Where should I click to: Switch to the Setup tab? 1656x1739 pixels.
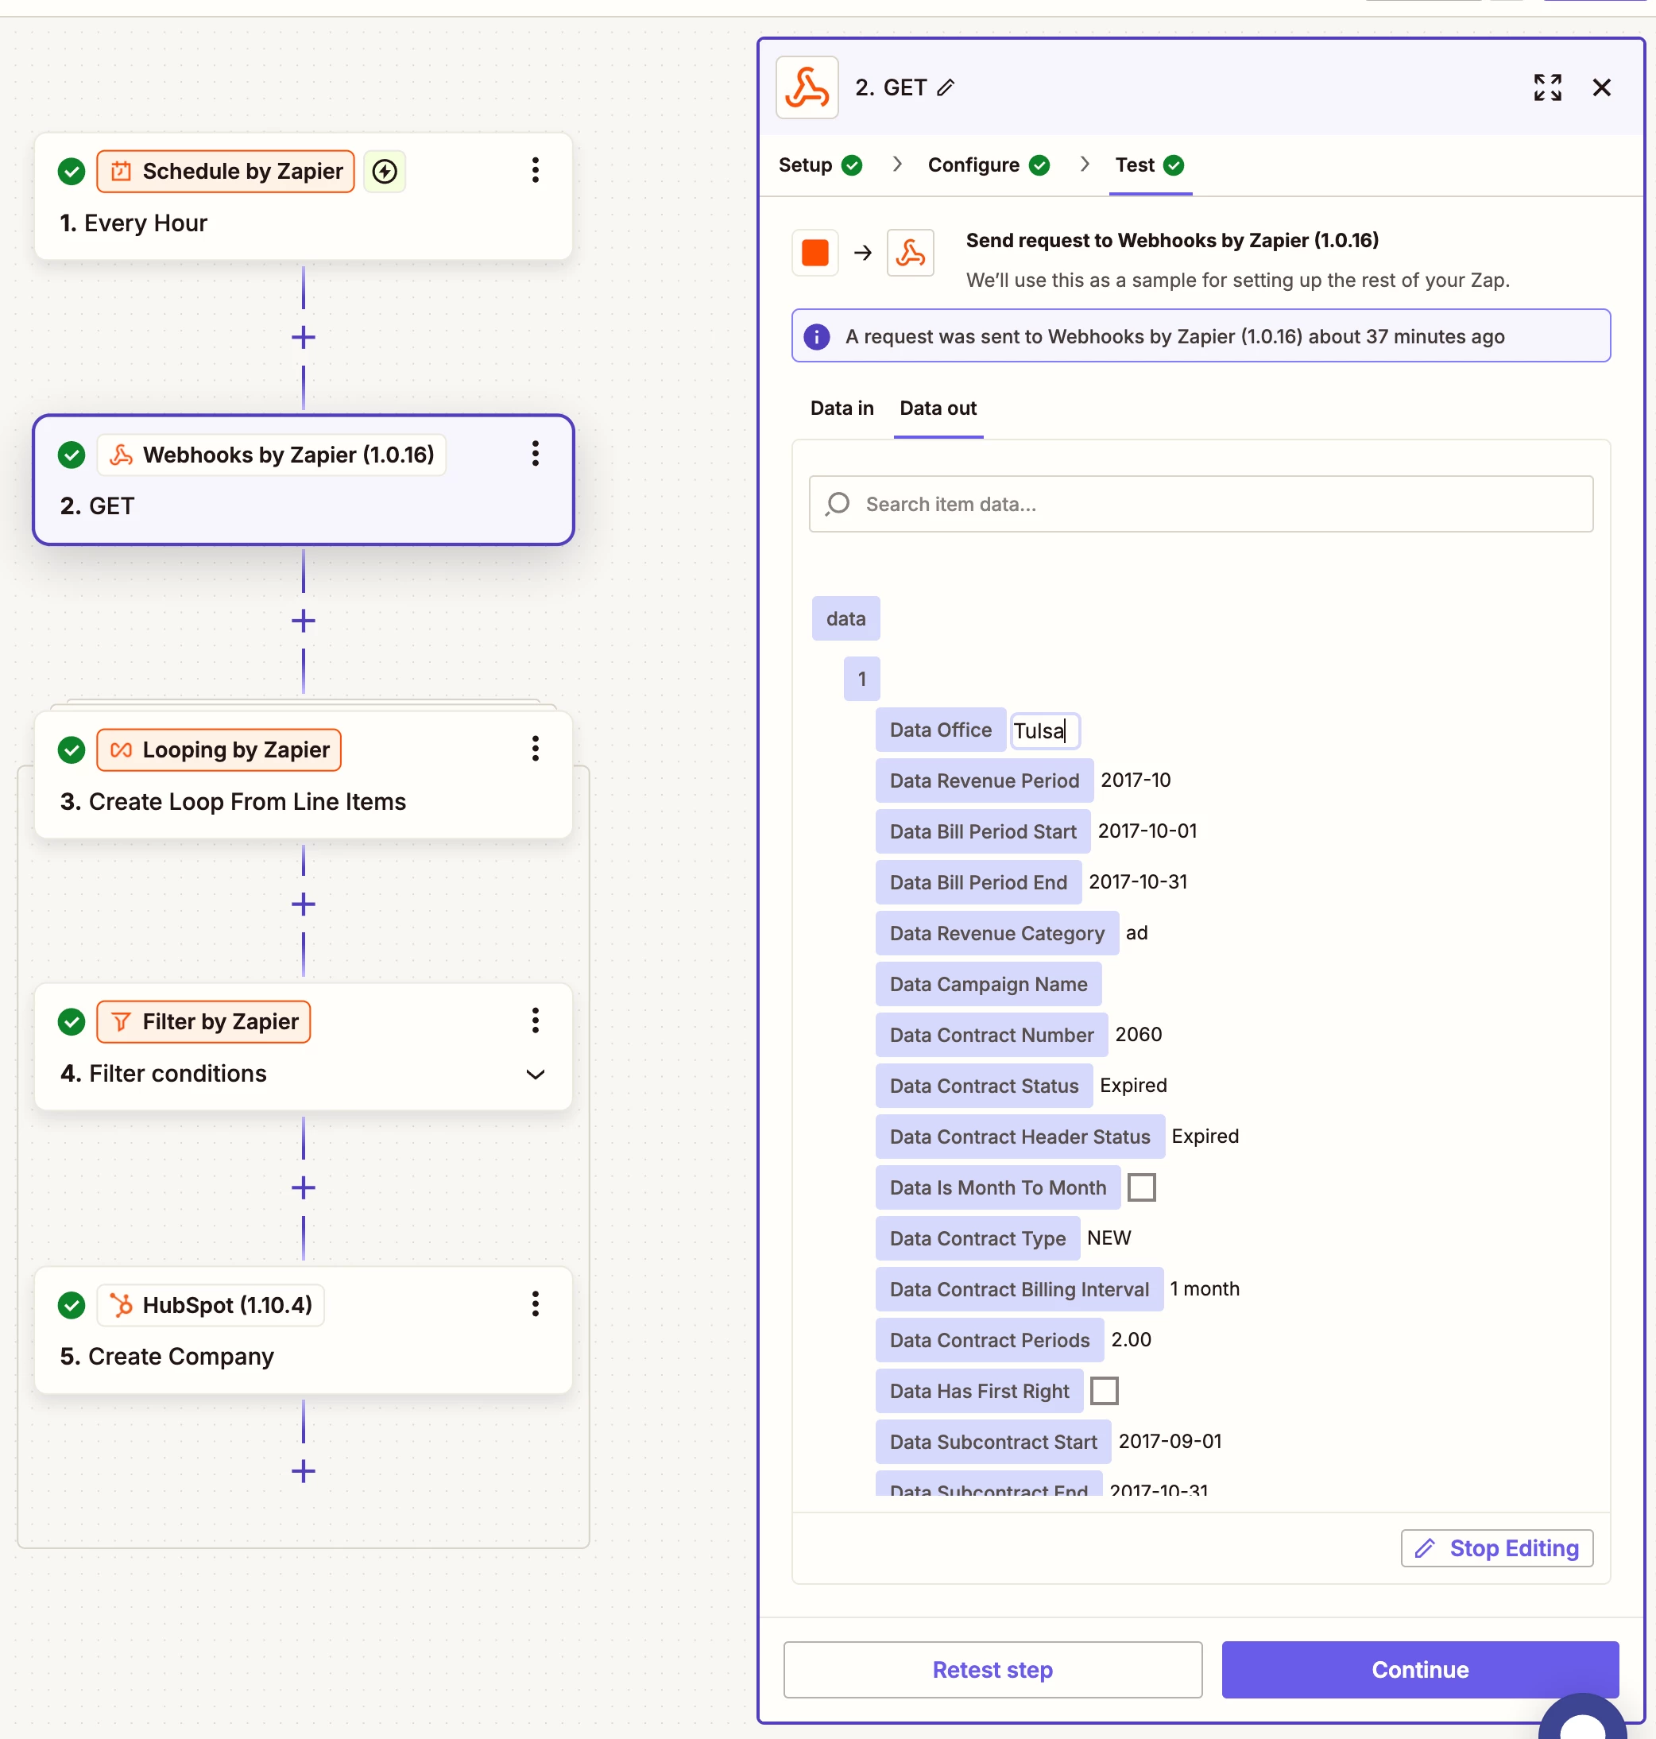pos(820,165)
